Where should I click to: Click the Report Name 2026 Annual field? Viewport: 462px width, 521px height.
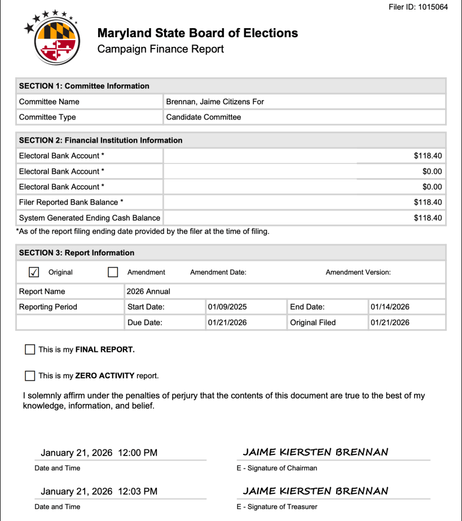[x=284, y=292]
